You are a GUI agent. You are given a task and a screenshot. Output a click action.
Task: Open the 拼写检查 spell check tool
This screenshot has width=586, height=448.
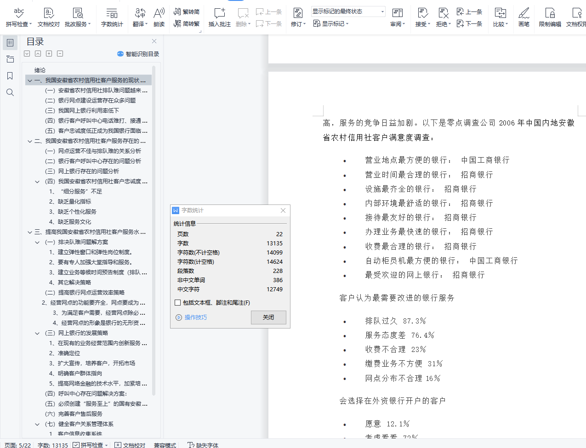(x=19, y=17)
